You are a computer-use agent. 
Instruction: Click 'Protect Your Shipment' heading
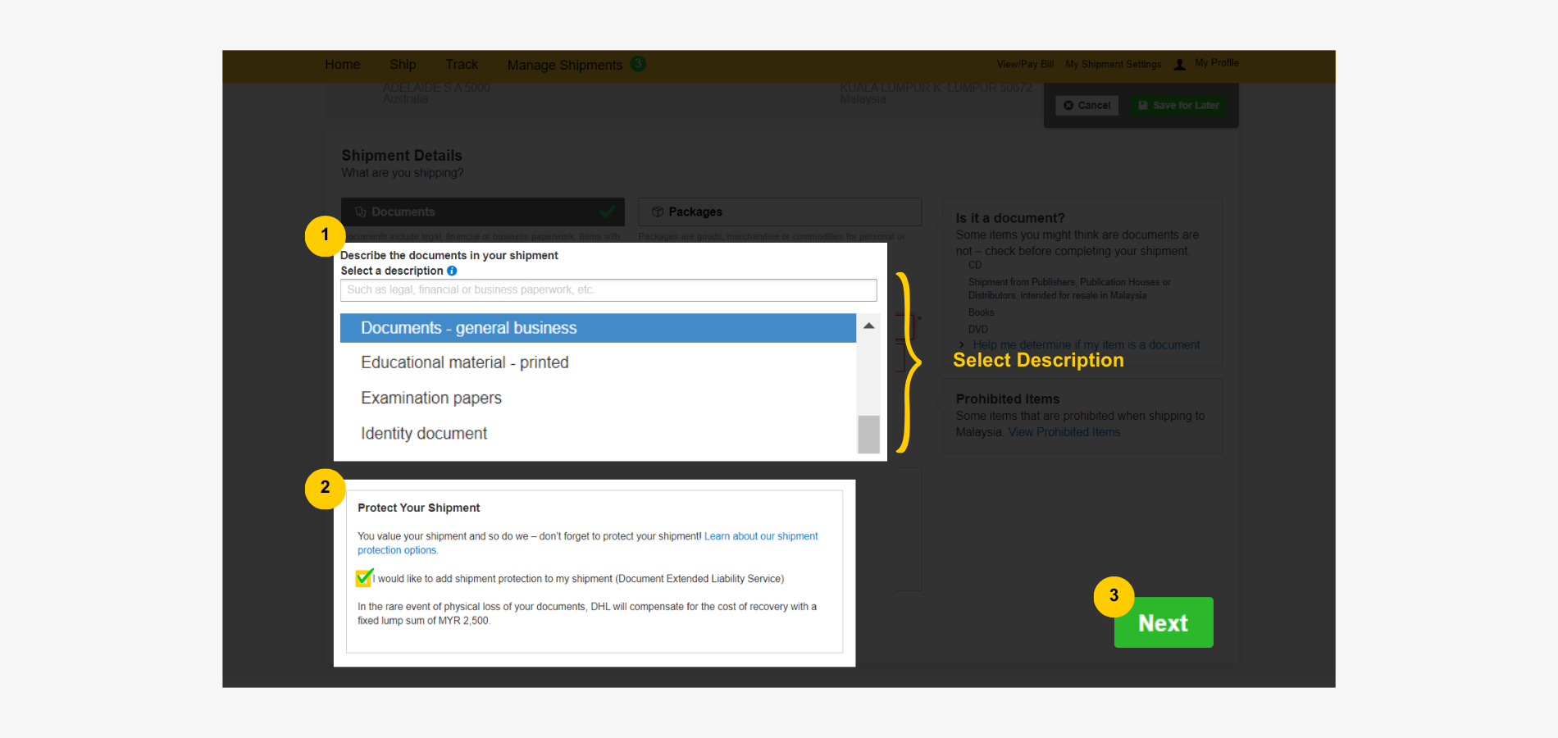pos(418,508)
